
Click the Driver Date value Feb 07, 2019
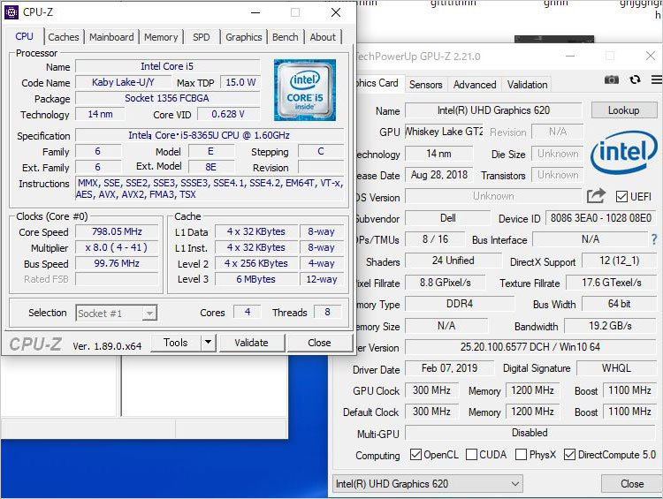(449, 368)
